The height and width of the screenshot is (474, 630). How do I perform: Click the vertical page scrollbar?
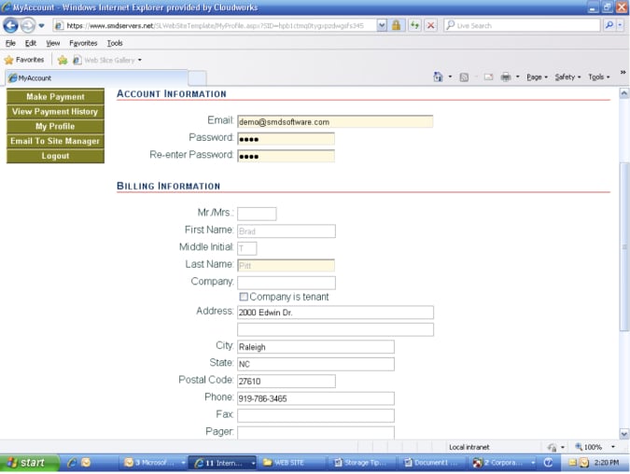click(x=623, y=246)
